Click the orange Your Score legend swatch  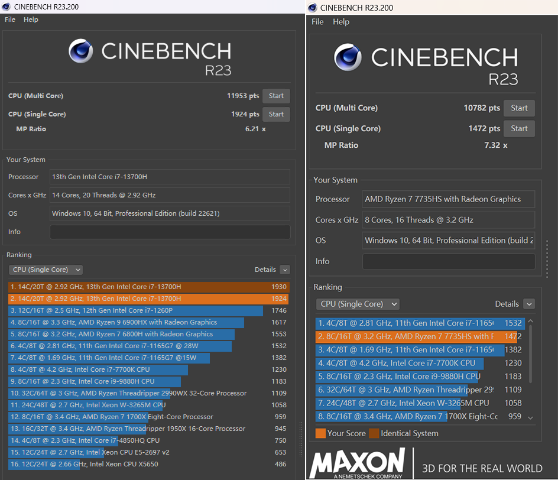(x=320, y=433)
